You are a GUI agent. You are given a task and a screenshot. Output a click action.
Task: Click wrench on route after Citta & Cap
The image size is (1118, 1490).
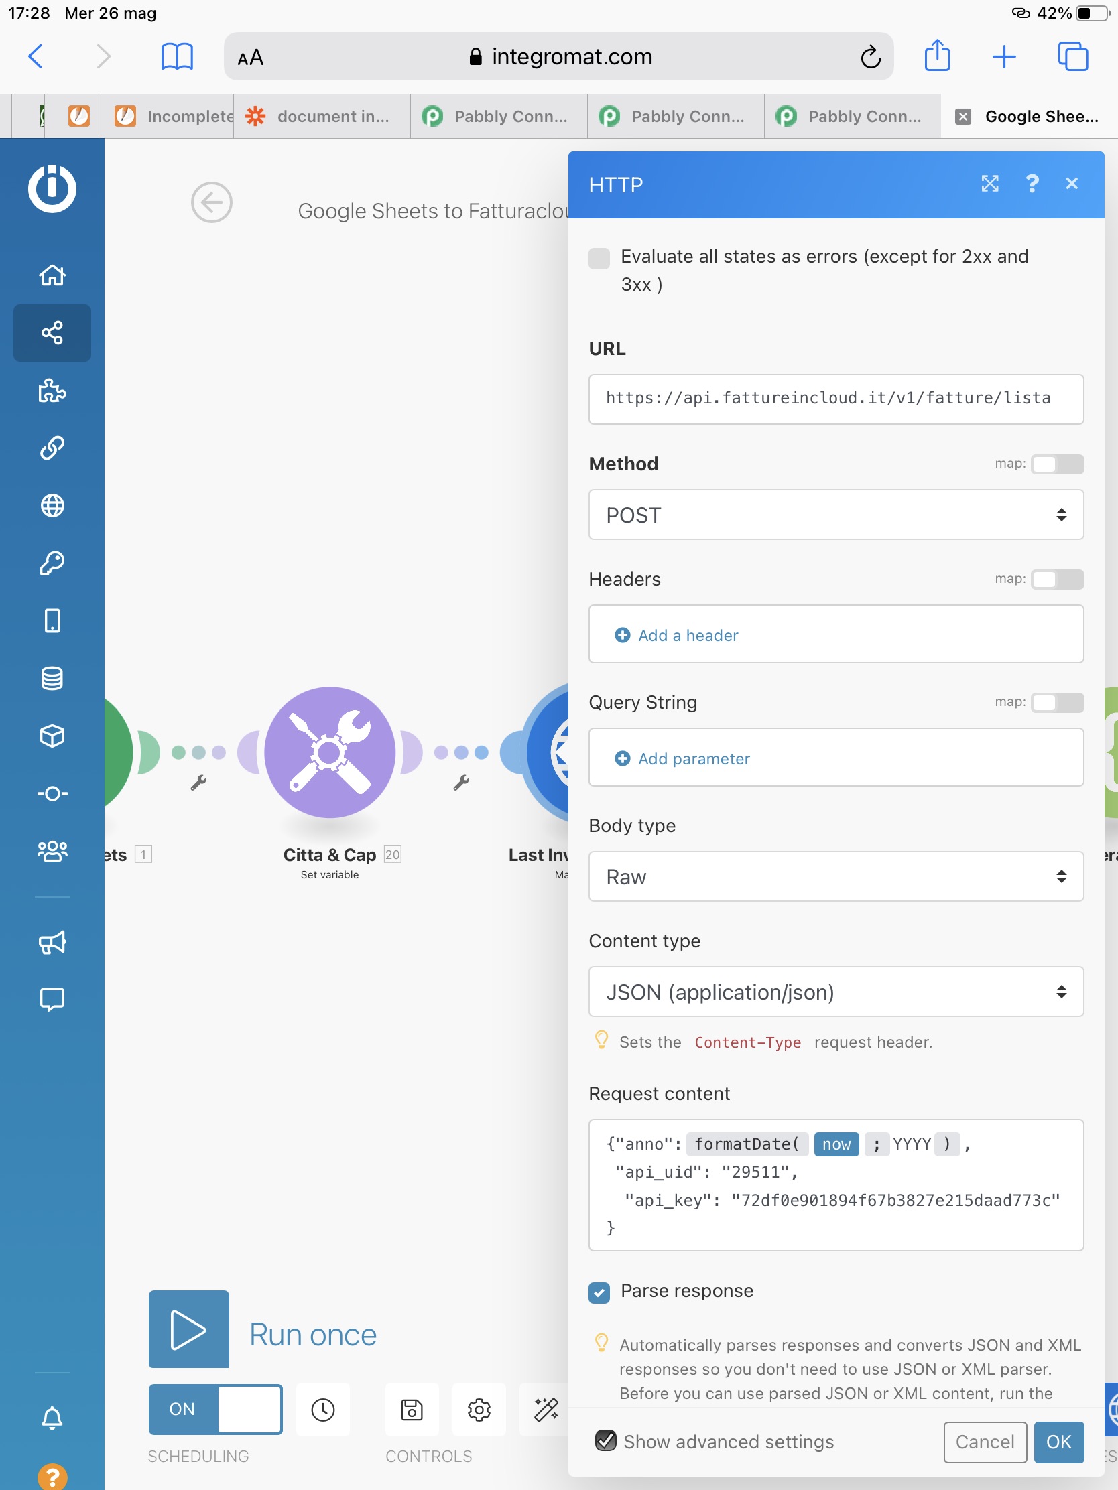pyautogui.click(x=461, y=783)
